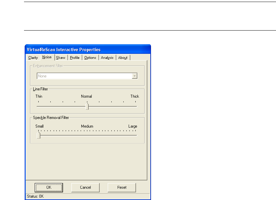This screenshot has height=200, width=276.
Task: Expand Enhancement Filter dropdown arrow
Action: pyautogui.click(x=135, y=76)
